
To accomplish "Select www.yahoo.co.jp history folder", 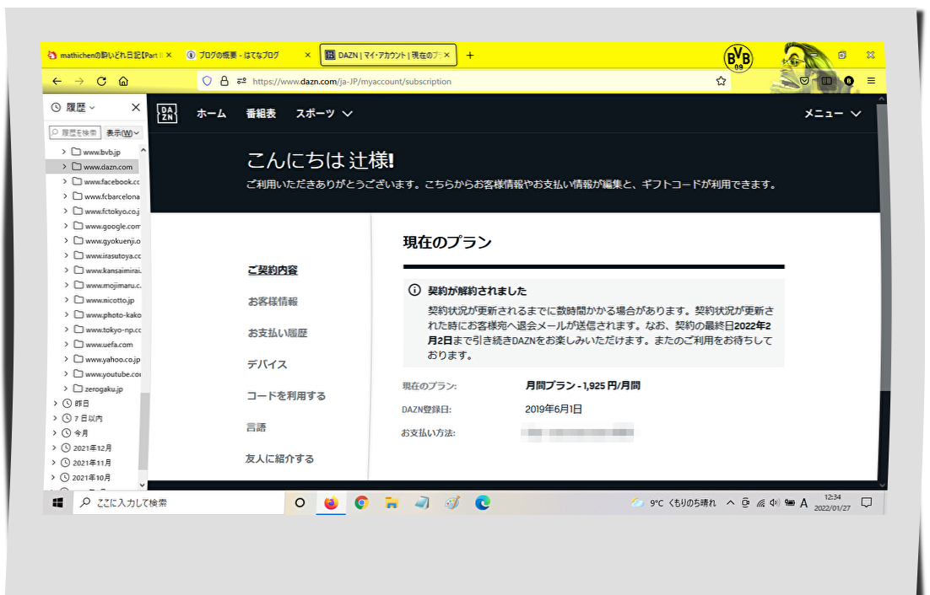I will point(107,359).
